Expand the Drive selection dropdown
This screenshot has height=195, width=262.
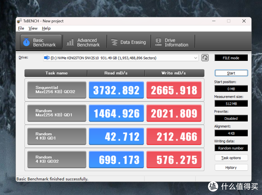click(196, 58)
